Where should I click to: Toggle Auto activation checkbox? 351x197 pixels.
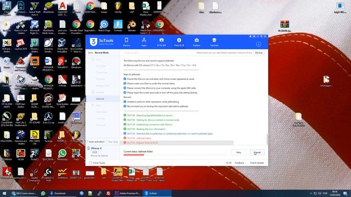coord(87,142)
